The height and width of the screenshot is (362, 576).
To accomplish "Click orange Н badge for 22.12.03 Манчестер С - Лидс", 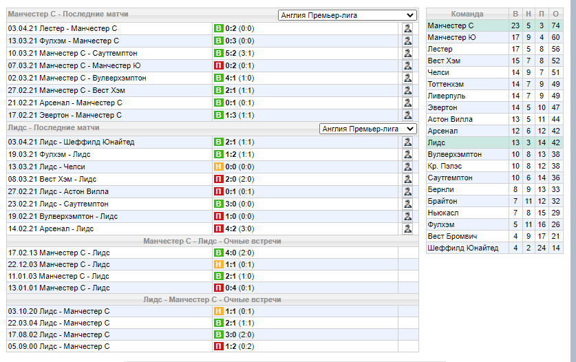I will [x=219, y=264].
